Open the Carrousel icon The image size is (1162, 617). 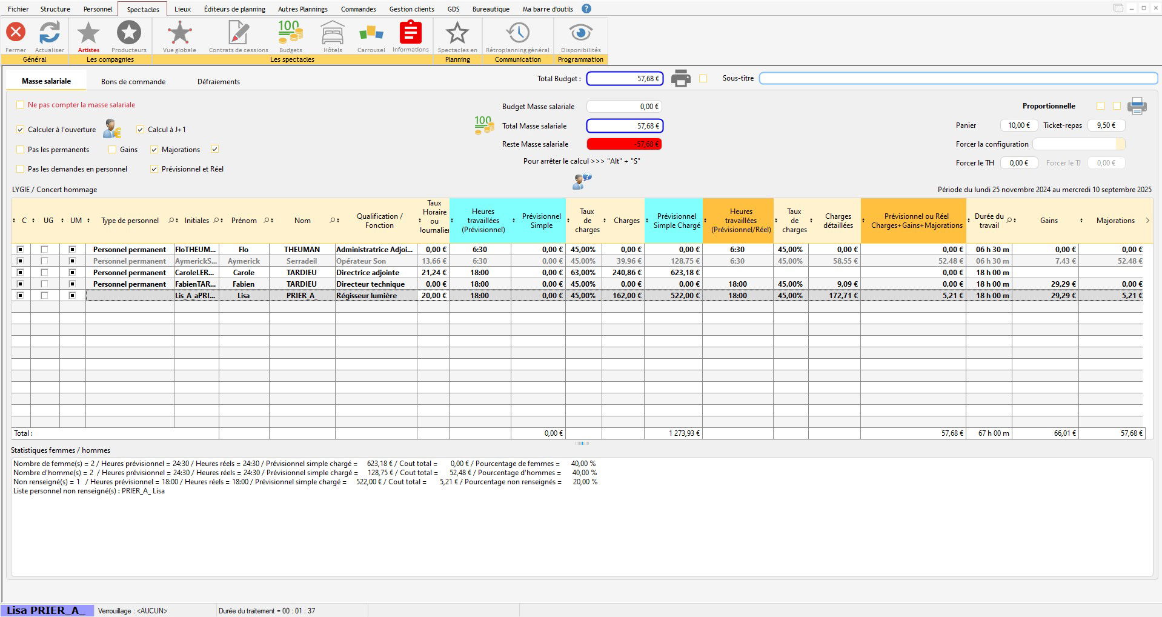tap(371, 33)
